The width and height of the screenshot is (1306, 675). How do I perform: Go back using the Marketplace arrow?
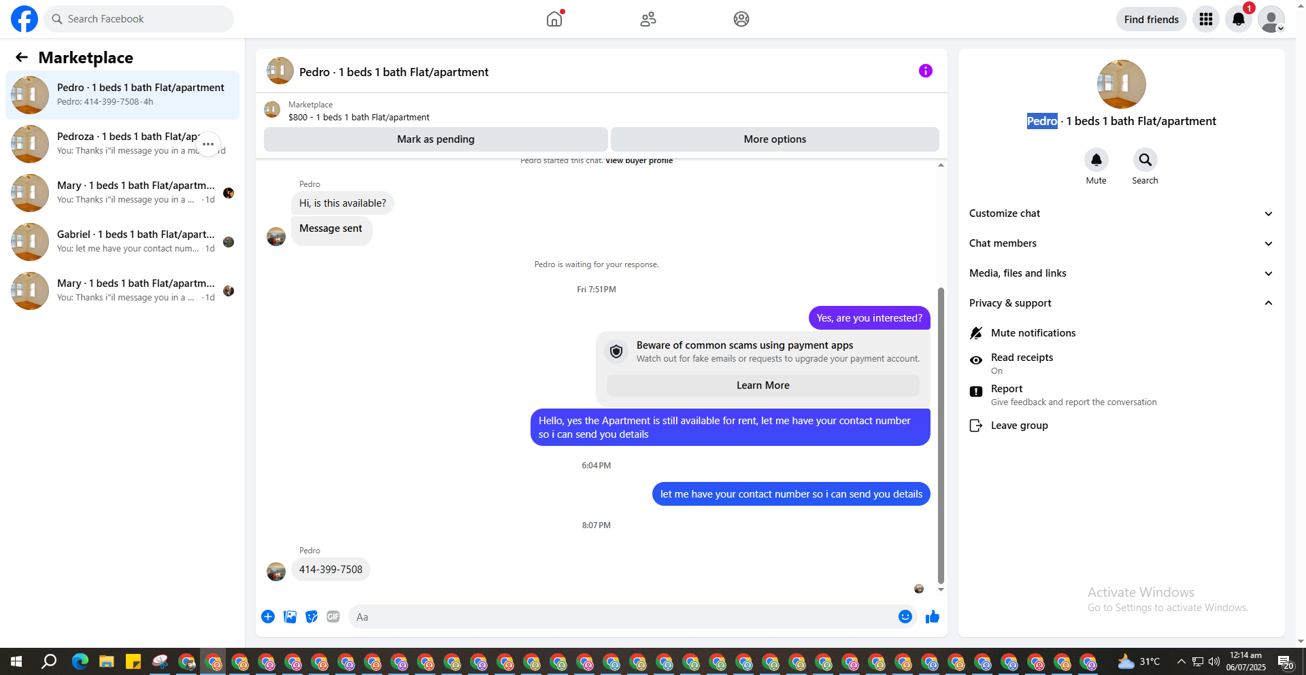tap(22, 57)
